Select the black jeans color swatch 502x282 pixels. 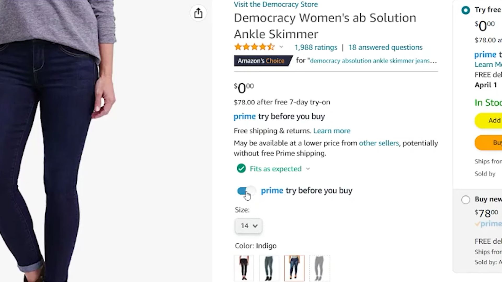click(x=244, y=268)
